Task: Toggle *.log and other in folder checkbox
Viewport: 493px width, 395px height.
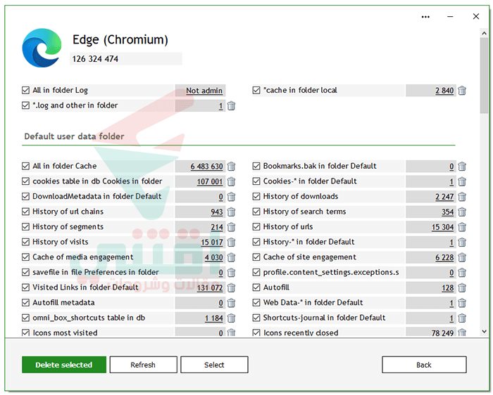Action: 25,105
